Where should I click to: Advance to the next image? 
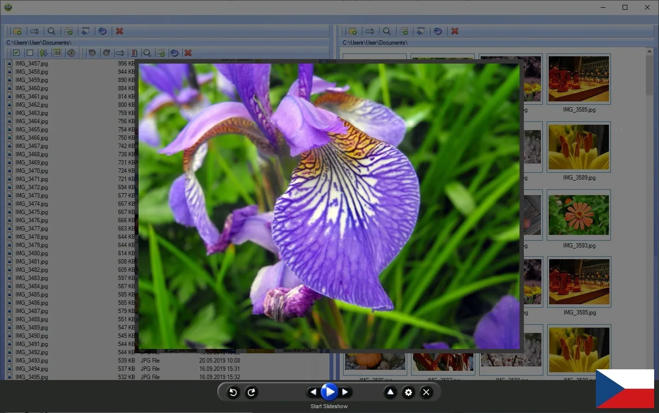(x=346, y=392)
